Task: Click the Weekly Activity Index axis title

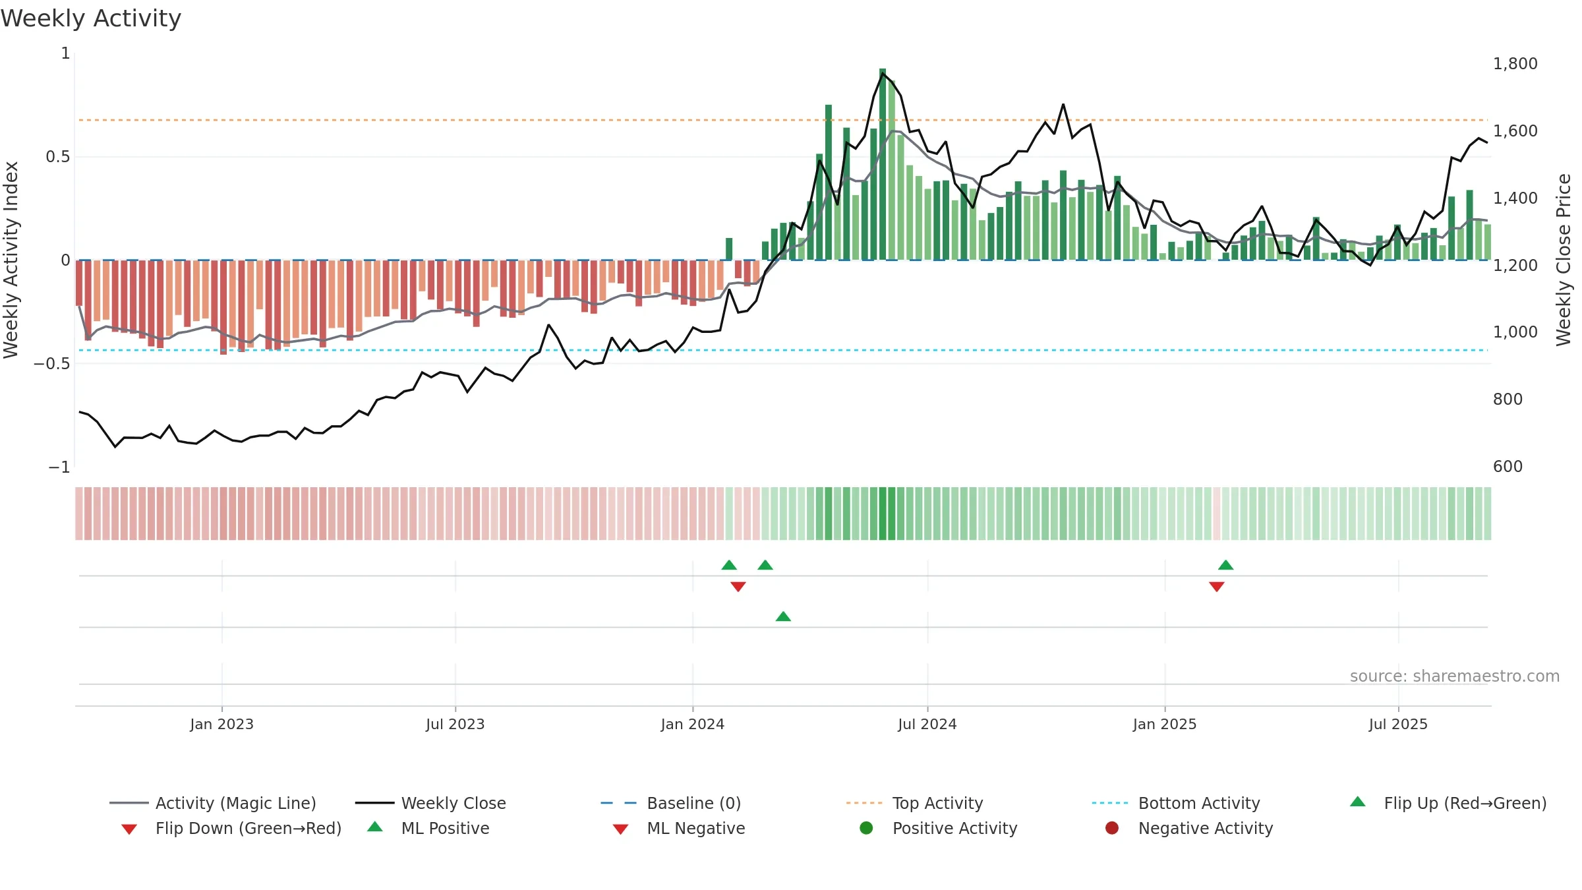Action: [x=11, y=260]
